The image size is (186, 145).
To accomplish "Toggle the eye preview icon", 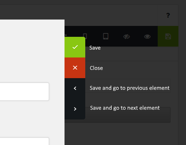I will [147, 36].
